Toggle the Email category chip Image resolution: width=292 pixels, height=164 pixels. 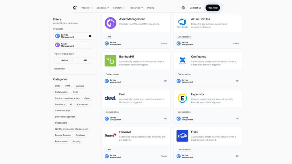pyautogui.click(x=75, y=92)
